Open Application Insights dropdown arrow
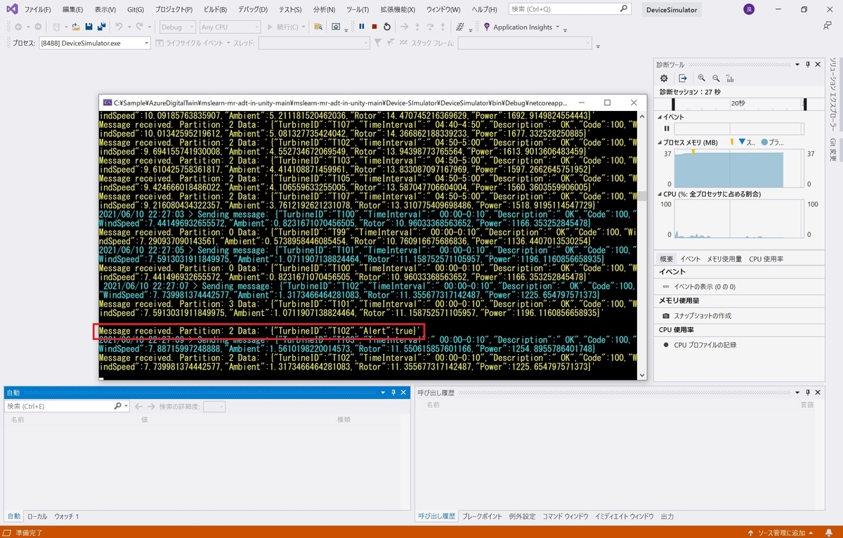 (x=558, y=27)
